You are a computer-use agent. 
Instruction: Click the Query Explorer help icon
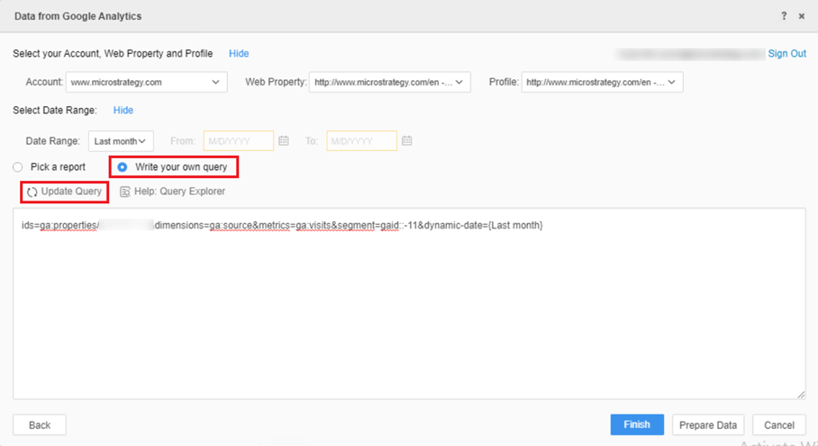coord(125,192)
